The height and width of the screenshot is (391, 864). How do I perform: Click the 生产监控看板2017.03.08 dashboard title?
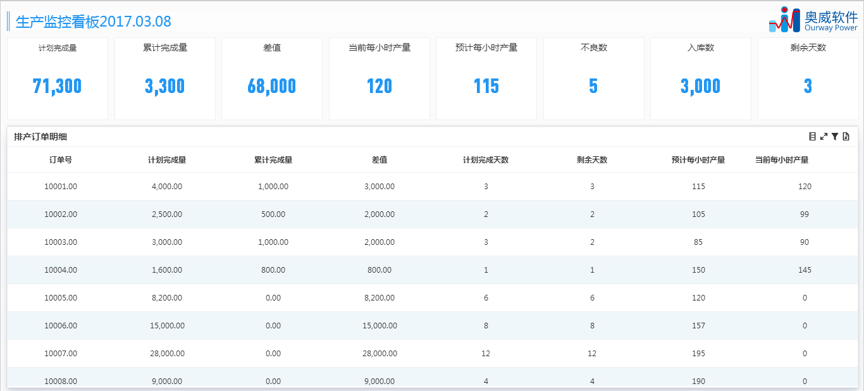93,22
